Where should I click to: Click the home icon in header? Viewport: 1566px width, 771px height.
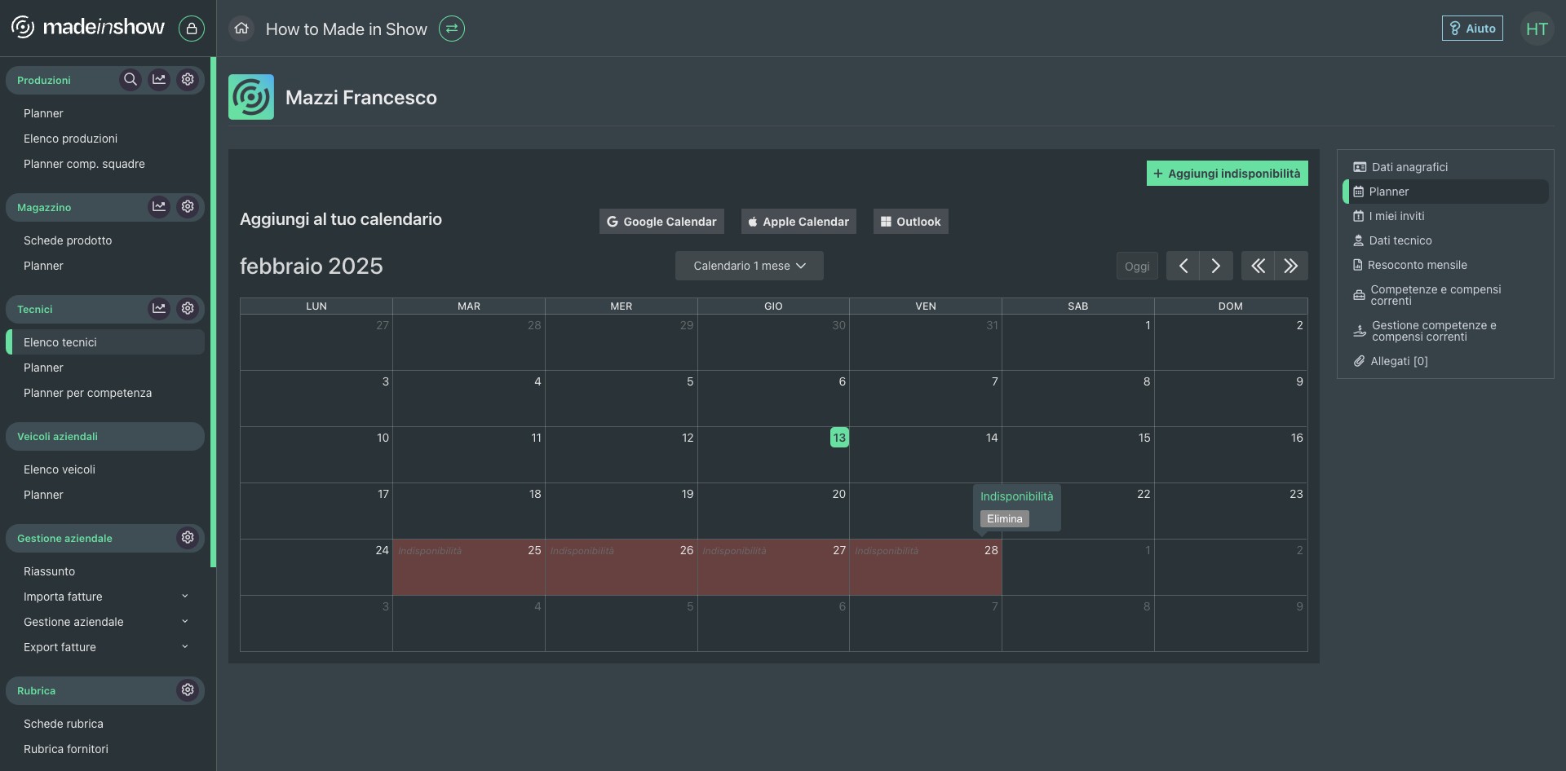(241, 29)
